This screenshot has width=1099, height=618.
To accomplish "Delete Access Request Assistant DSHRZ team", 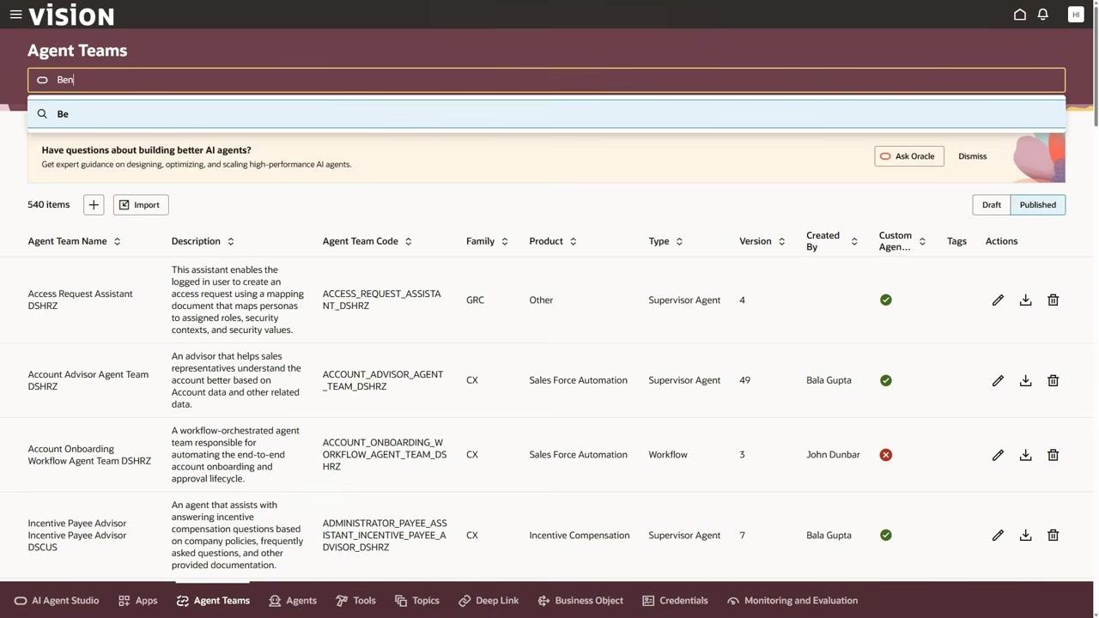I will click(x=1053, y=300).
